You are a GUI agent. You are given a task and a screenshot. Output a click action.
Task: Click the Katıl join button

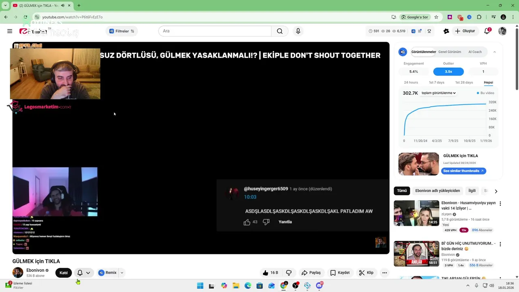click(64, 273)
